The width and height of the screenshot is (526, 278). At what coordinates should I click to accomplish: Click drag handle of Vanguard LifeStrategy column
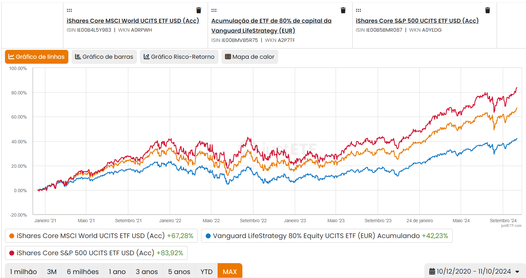click(214, 10)
